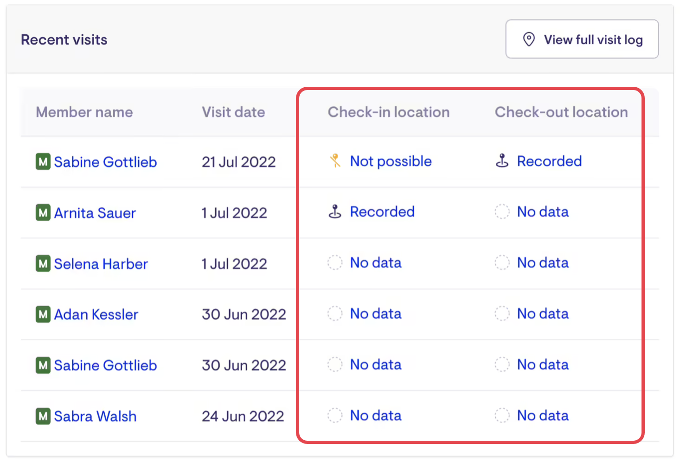Click the map pin icon in View full visit log
The width and height of the screenshot is (680, 463).
(529, 39)
